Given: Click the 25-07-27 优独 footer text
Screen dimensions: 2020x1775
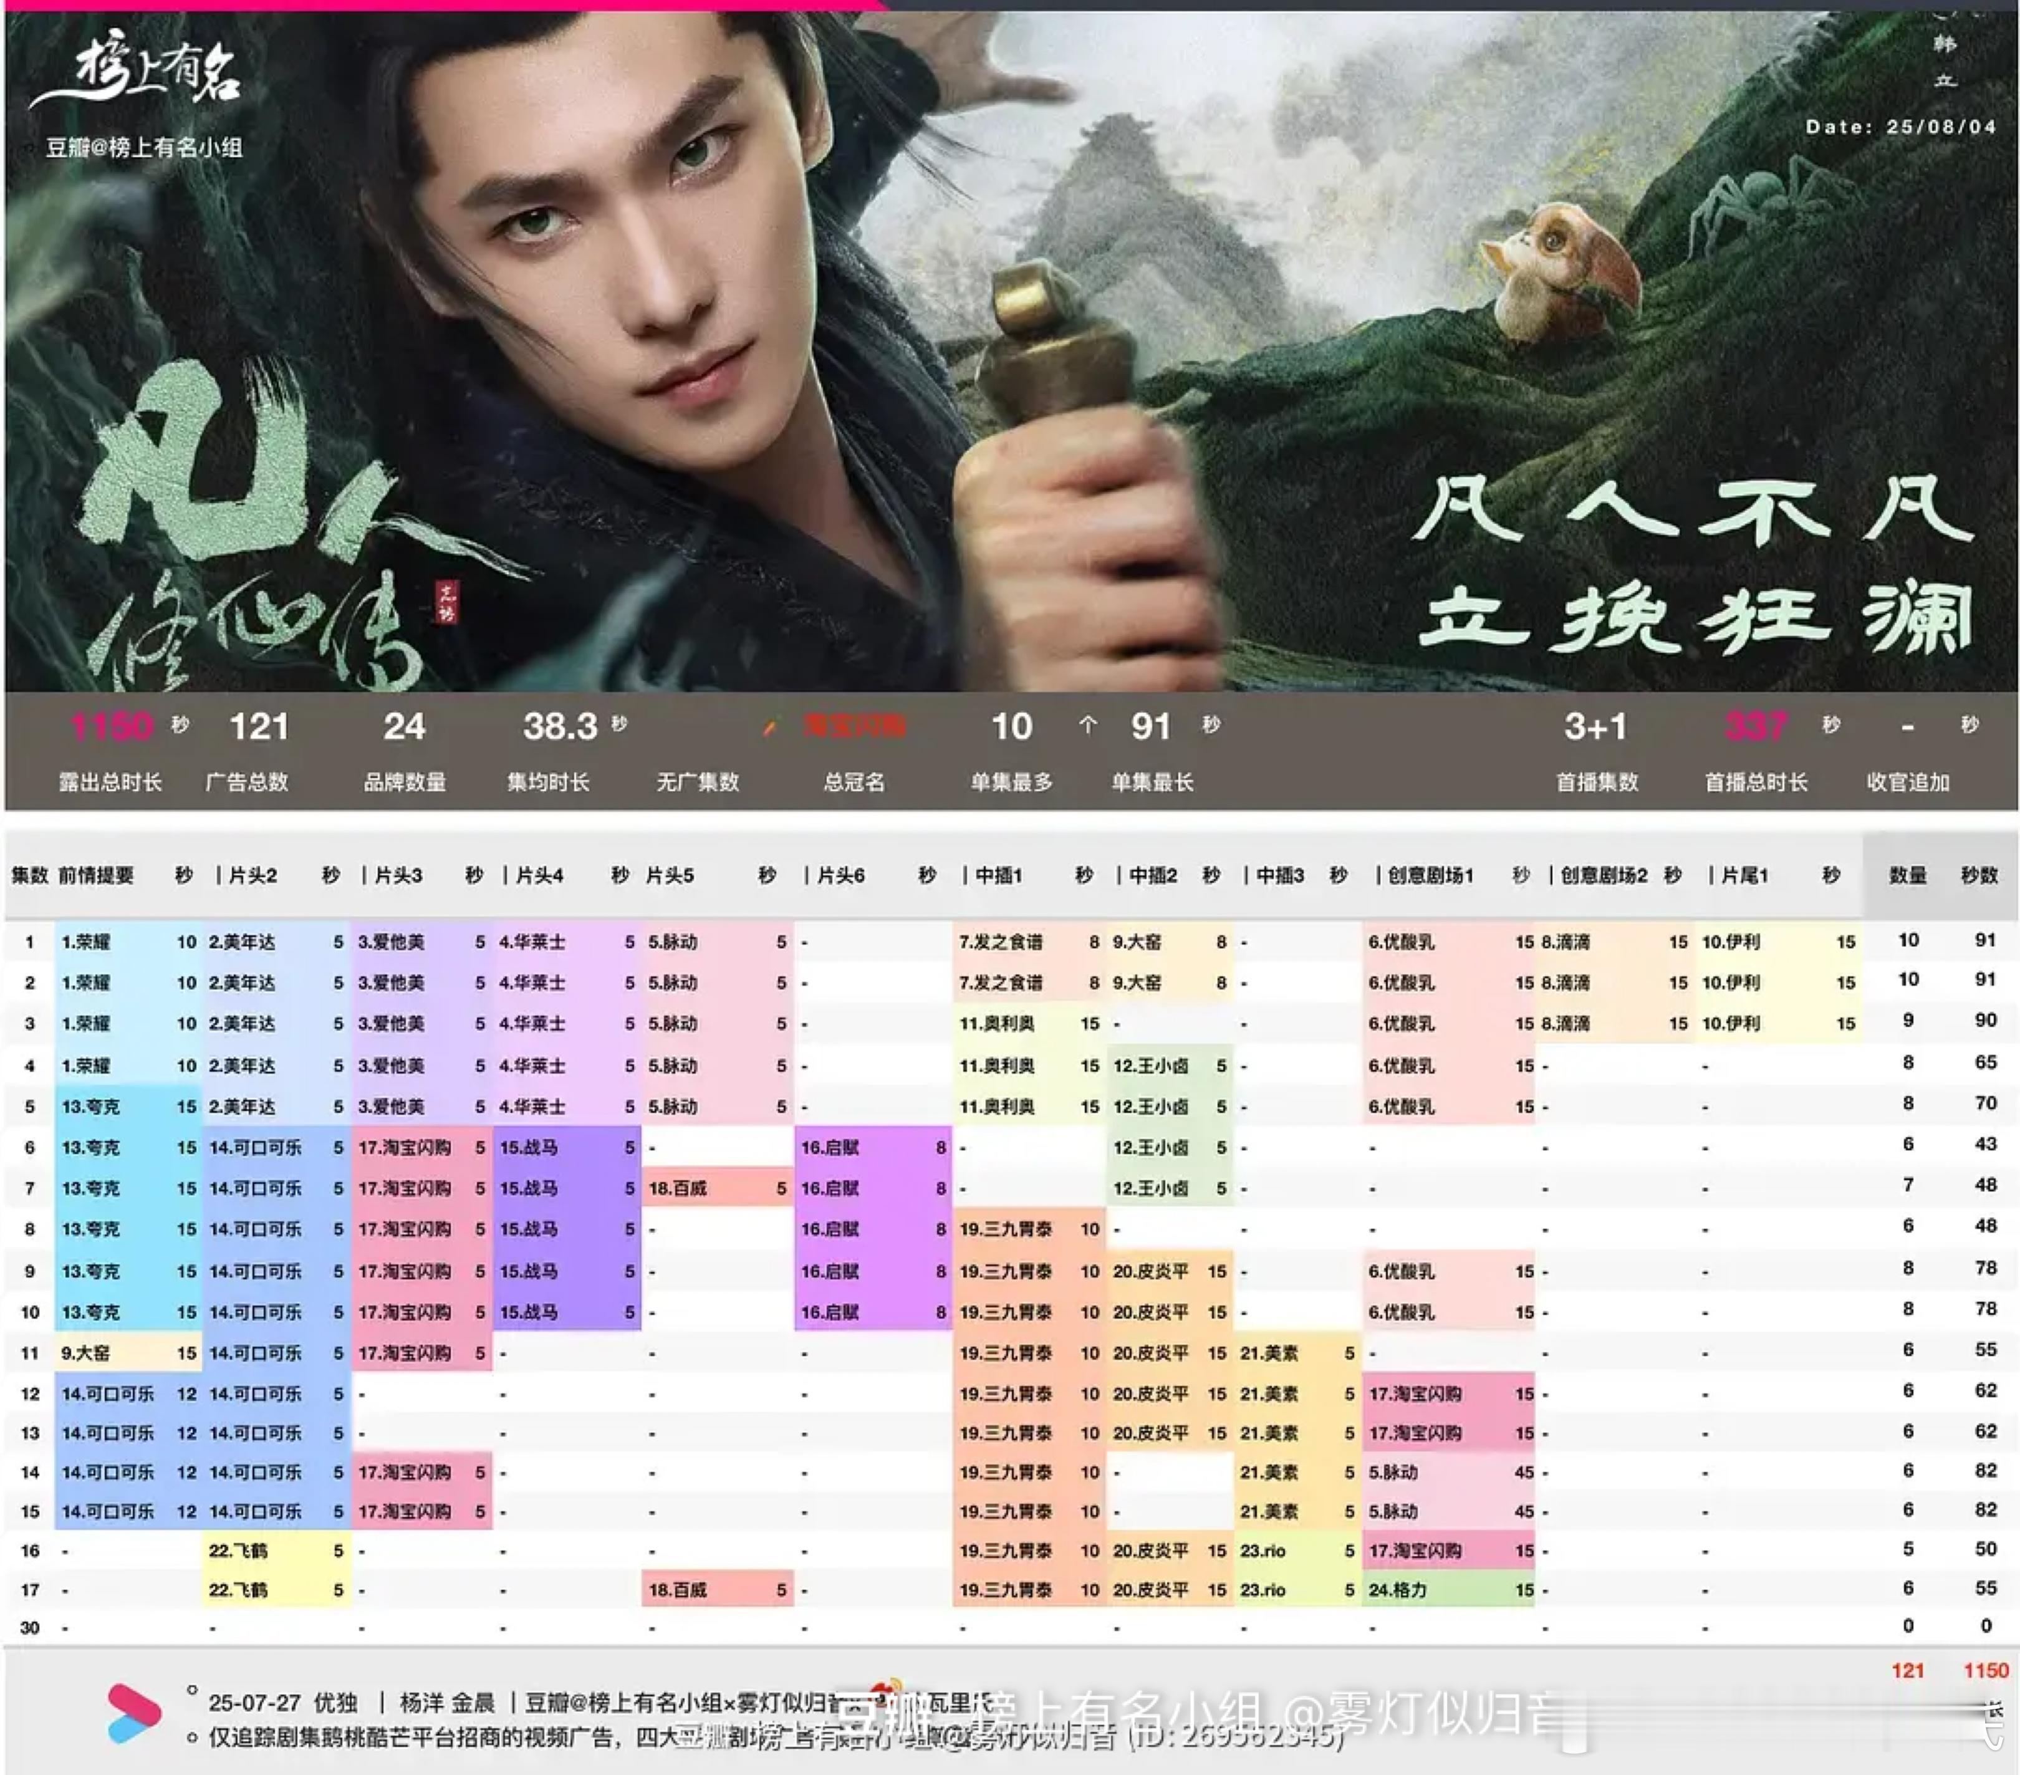Looking at the screenshot, I should 282,1703.
